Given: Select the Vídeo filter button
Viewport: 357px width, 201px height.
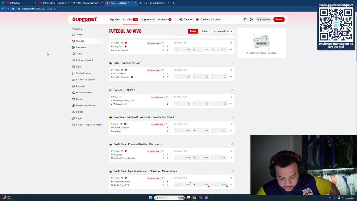Looking at the screenshot, I should click(204, 31).
